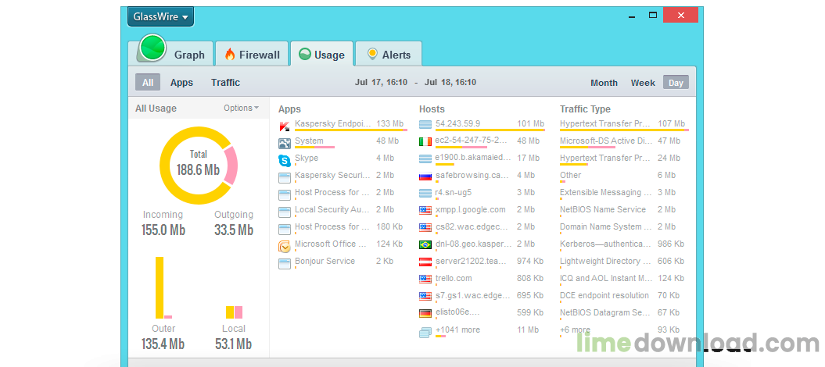The image size is (825, 367).
Task: Click the Firewall flame icon
Action: (229, 54)
